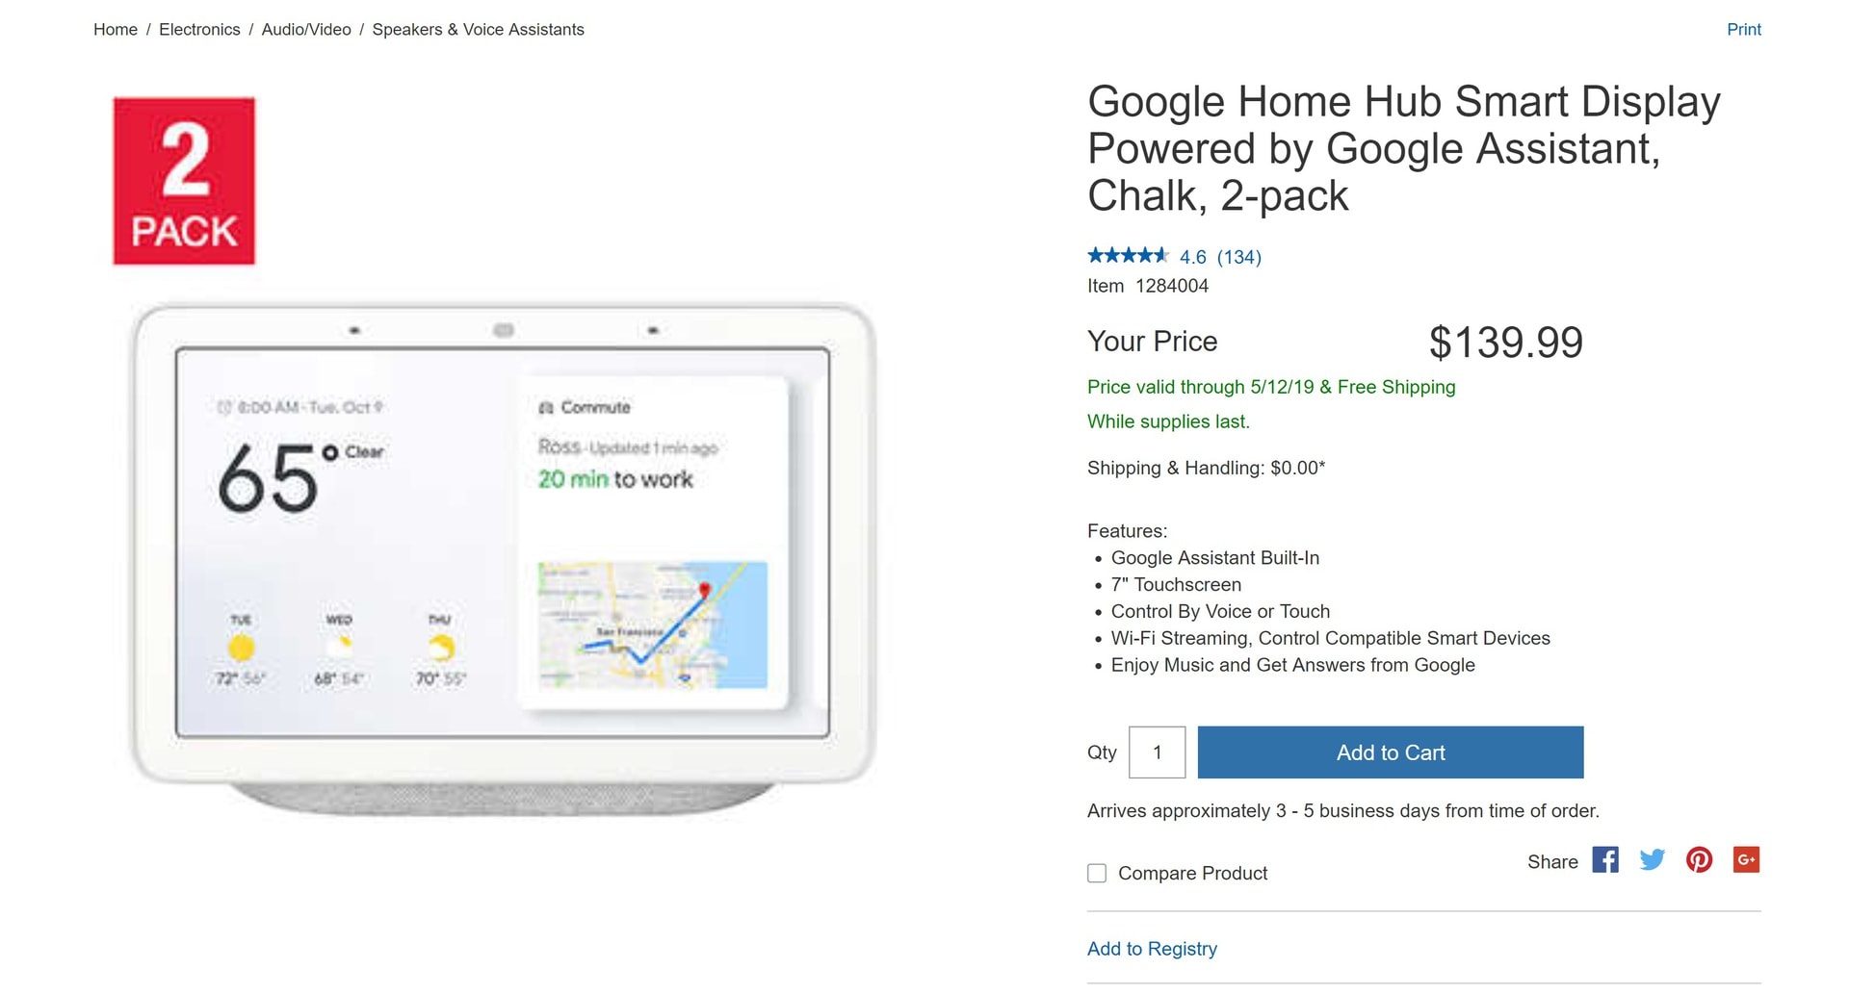The width and height of the screenshot is (1849, 994).
Task: Click the star rating icons
Action: (1127, 256)
